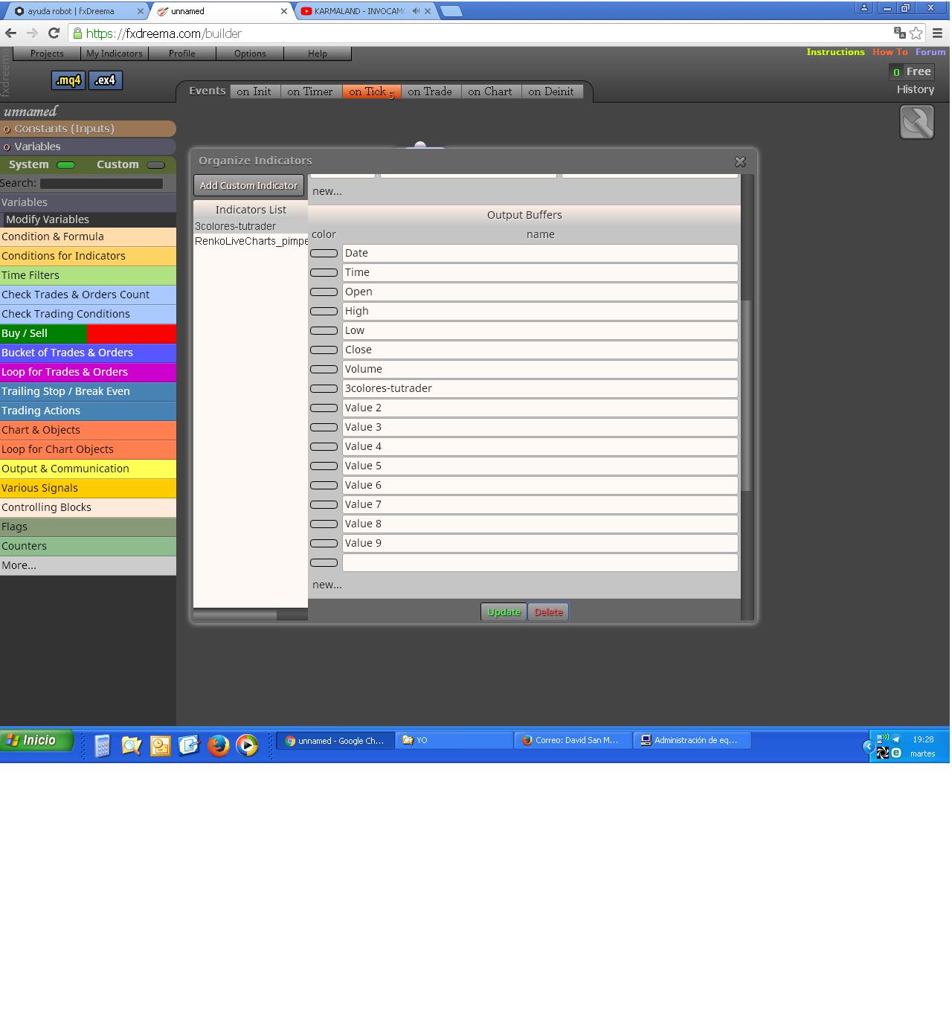952x1022 pixels.
Task: Switch to the on Init event tab
Action: pyautogui.click(x=254, y=91)
